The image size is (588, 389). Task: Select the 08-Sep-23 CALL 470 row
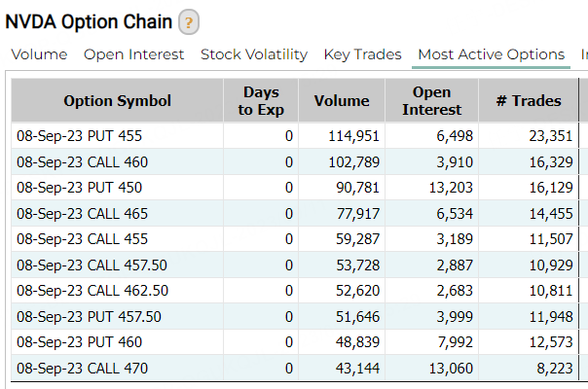coord(82,369)
